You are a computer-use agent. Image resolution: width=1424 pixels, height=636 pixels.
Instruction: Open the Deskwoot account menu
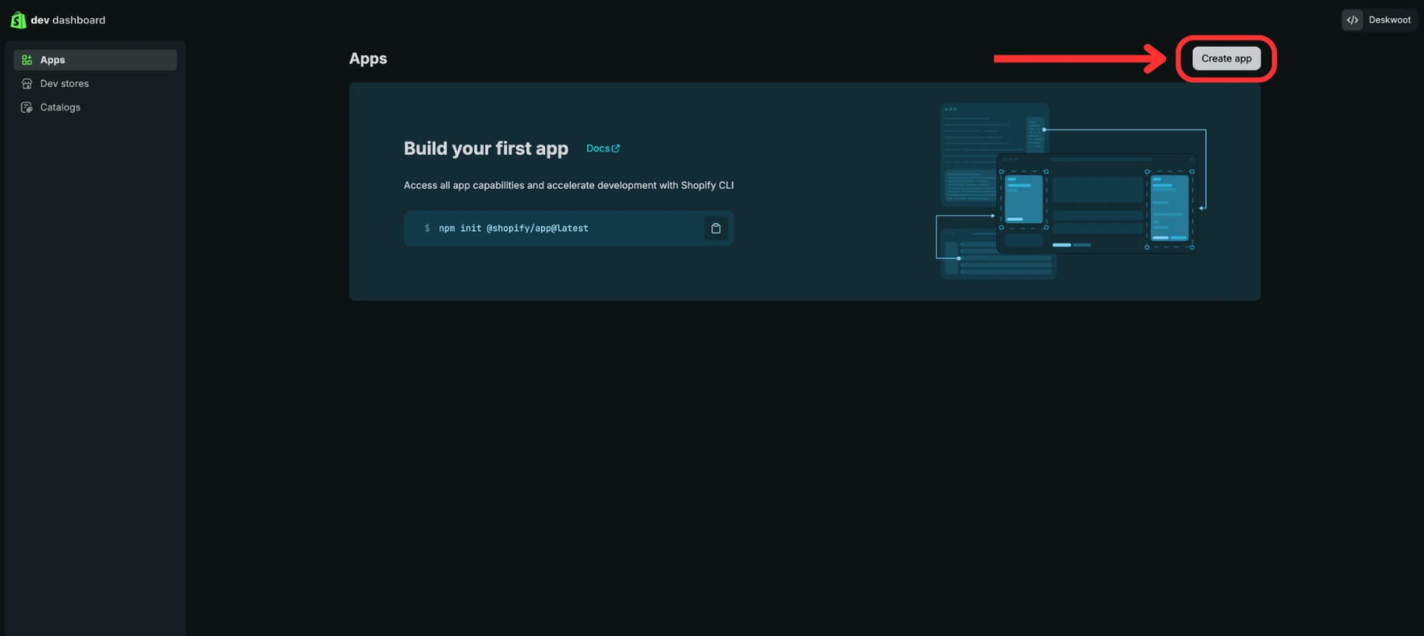[1379, 20]
